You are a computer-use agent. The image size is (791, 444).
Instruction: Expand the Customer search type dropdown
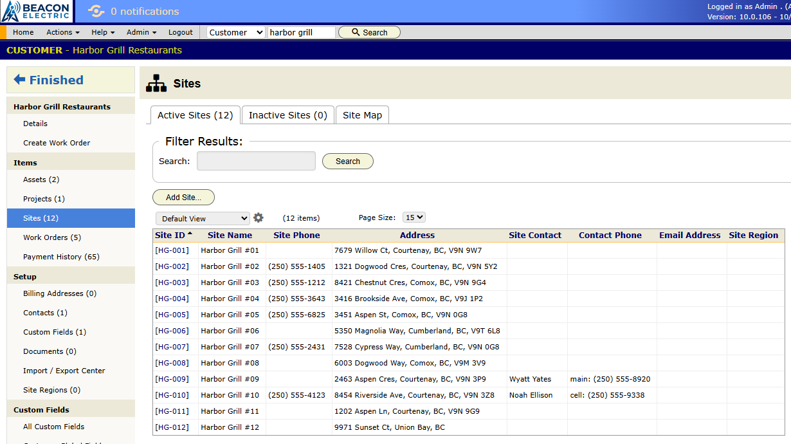[x=236, y=32]
